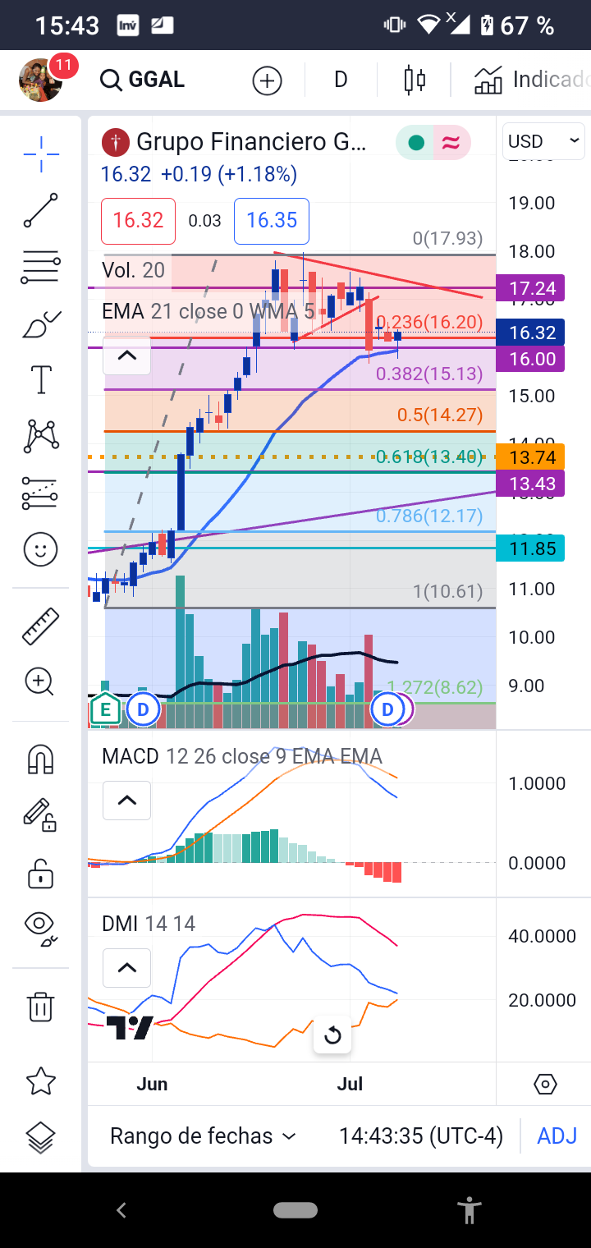The height and width of the screenshot is (1248, 591).
Task: Tap the Android back navigation arrow
Action: (x=121, y=1209)
